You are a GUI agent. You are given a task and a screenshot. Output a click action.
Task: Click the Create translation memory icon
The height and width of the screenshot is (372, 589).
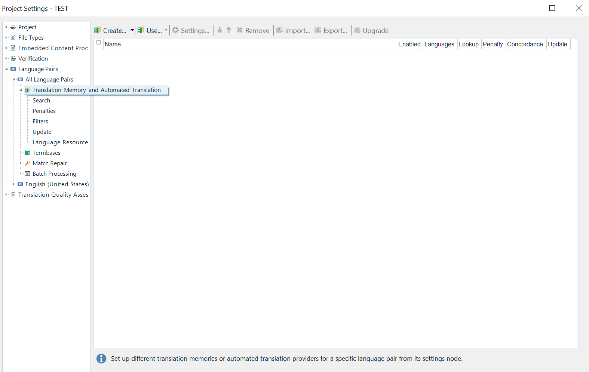tap(98, 30)
